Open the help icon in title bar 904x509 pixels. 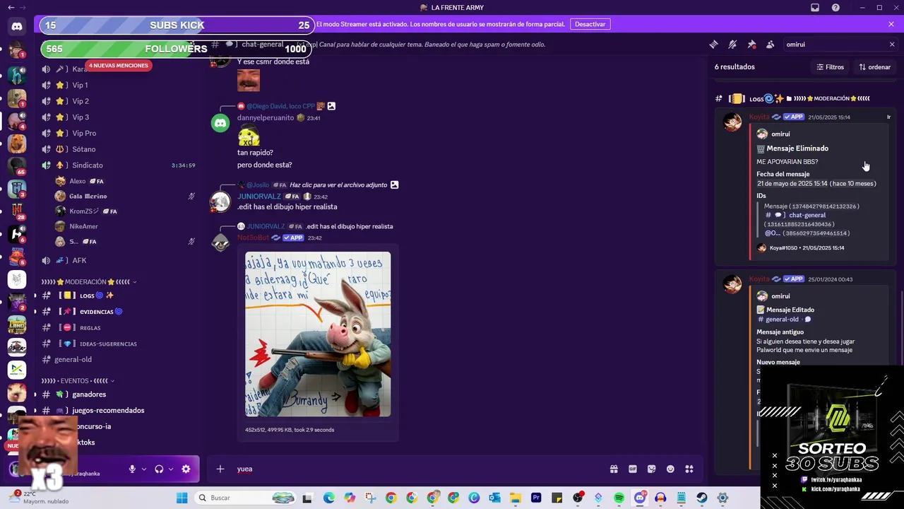point(835,8)
